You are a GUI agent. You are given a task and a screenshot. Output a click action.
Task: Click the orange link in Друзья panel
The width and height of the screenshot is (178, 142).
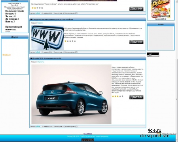pos(6,55)
